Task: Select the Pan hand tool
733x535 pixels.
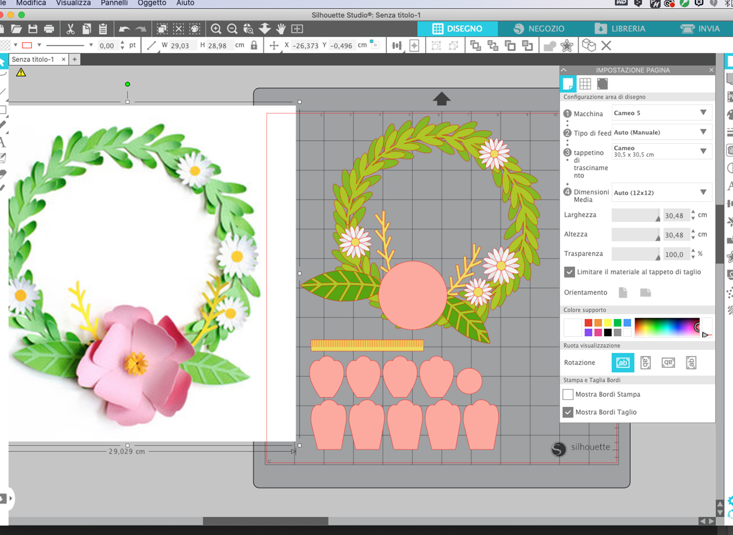Action: (281, 29)
